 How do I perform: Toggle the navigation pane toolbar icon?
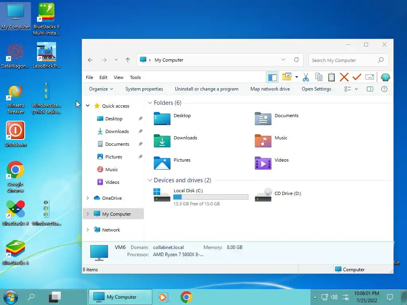click(x=273, y=77)
